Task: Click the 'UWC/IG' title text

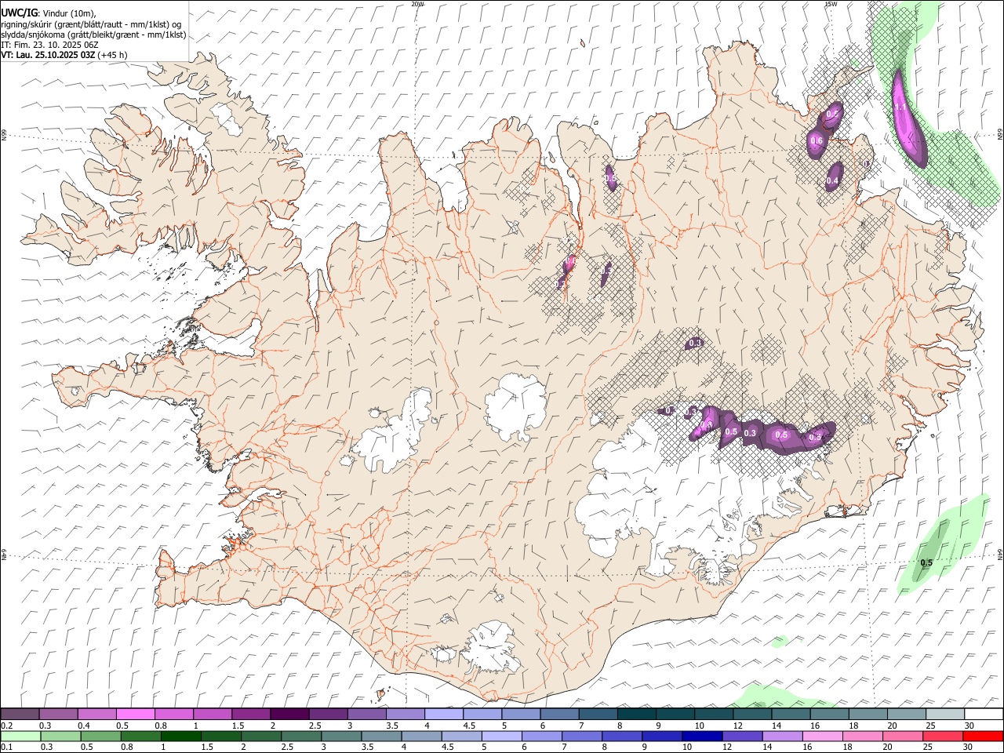Action: point(19,13)
